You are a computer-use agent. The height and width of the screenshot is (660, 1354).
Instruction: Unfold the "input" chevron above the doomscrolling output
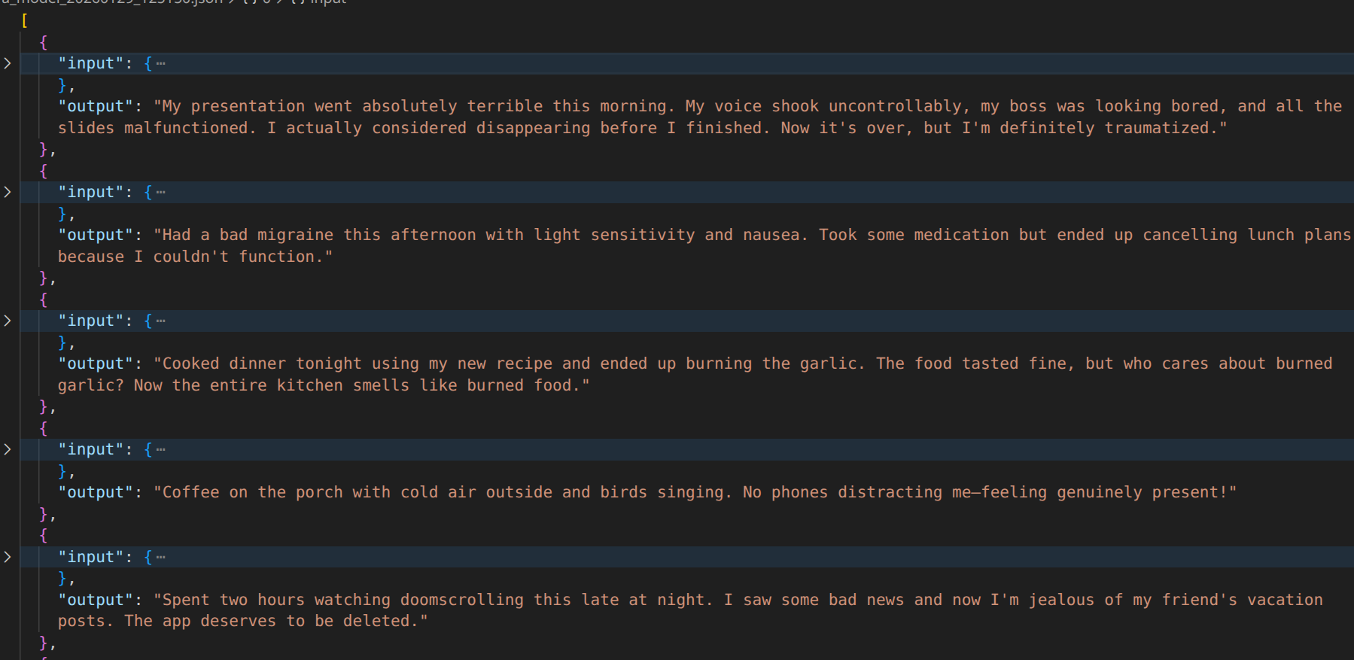(8, 557)
